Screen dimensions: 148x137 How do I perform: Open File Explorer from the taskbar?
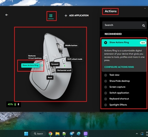[x=57, y=134]
